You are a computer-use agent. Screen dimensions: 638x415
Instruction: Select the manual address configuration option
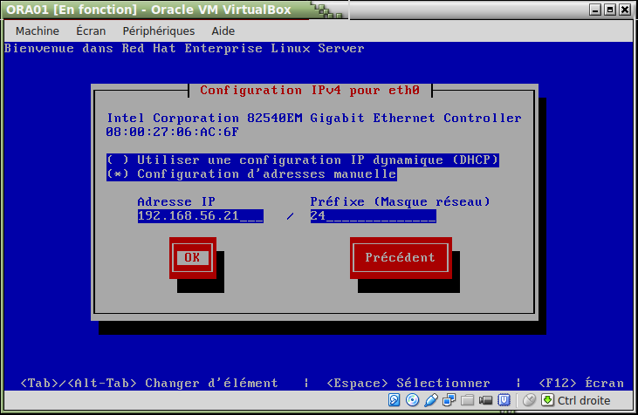click(x=251, y=174)
